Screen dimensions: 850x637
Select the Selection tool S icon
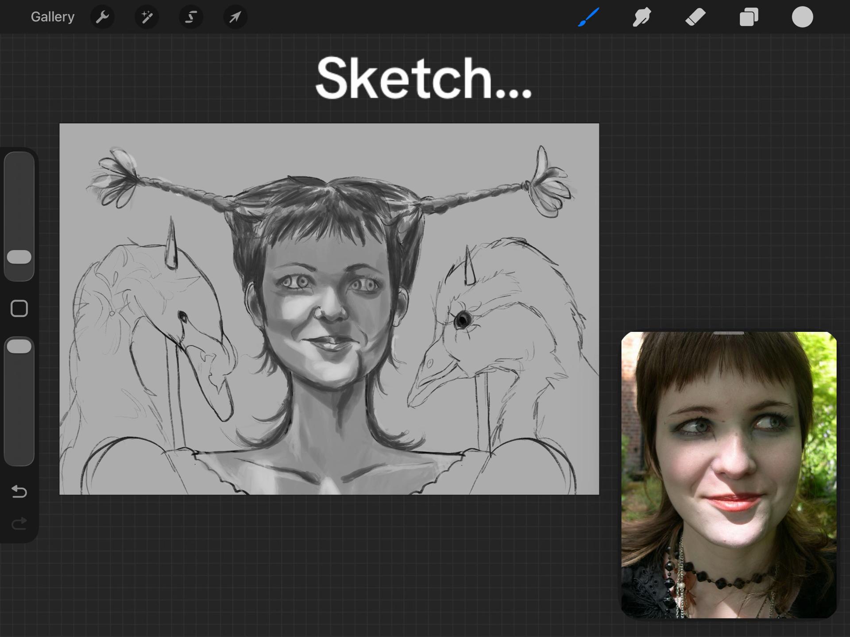[191, 17]
